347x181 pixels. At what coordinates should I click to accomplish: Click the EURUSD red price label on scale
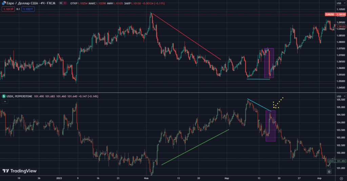click(x=329, y=15)
